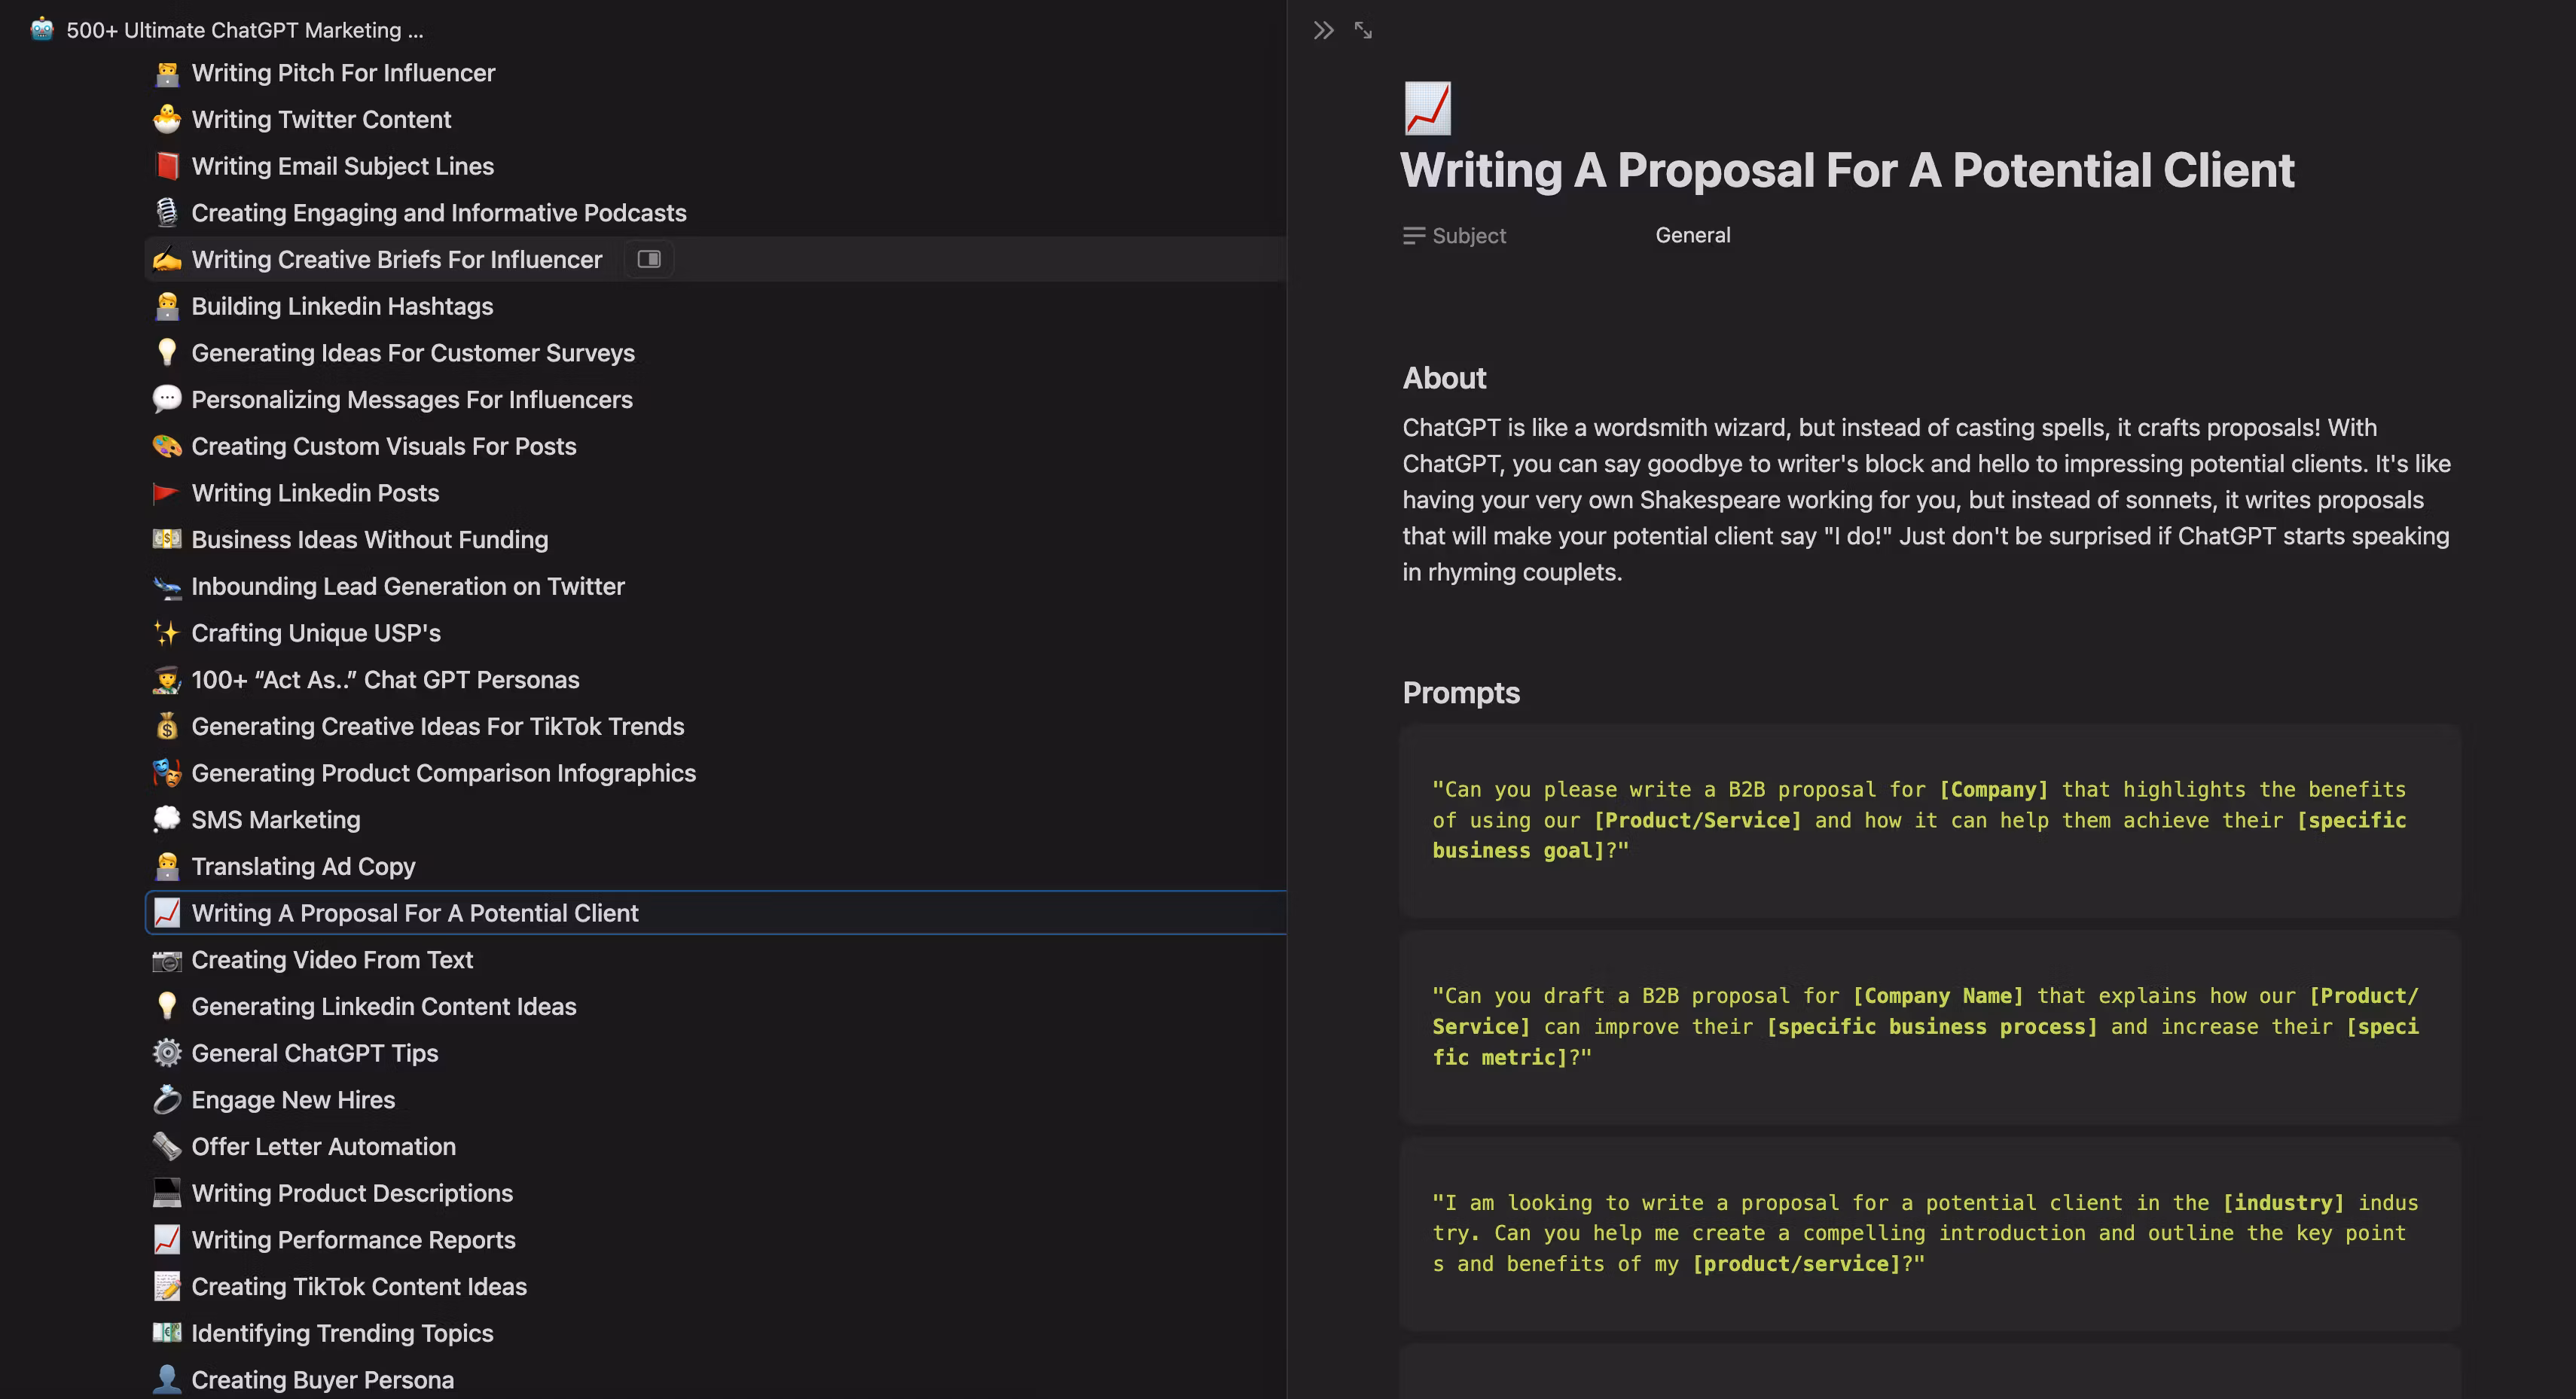Select Writing A Proposal For A Potential Client row
Image resolution: width=2576 pixels, height=1399 pixels.
coord(414,913)
